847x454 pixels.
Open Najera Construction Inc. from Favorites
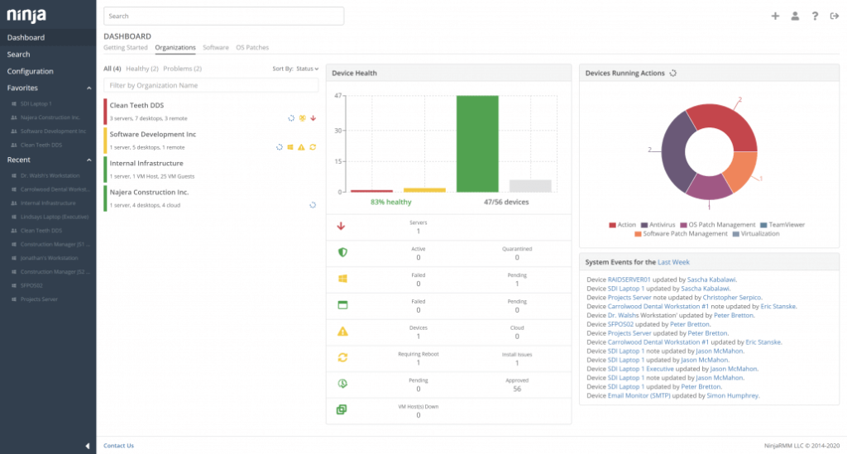50,117
